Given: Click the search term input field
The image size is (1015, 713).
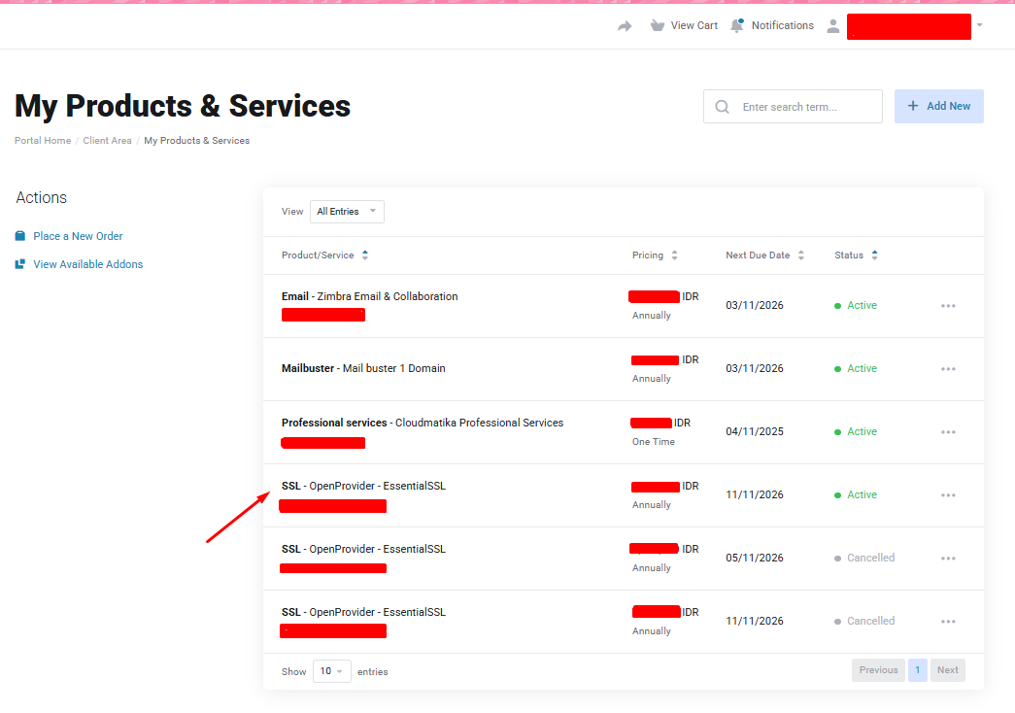Looking at the screenshot, I should click(x=793, y=107).
